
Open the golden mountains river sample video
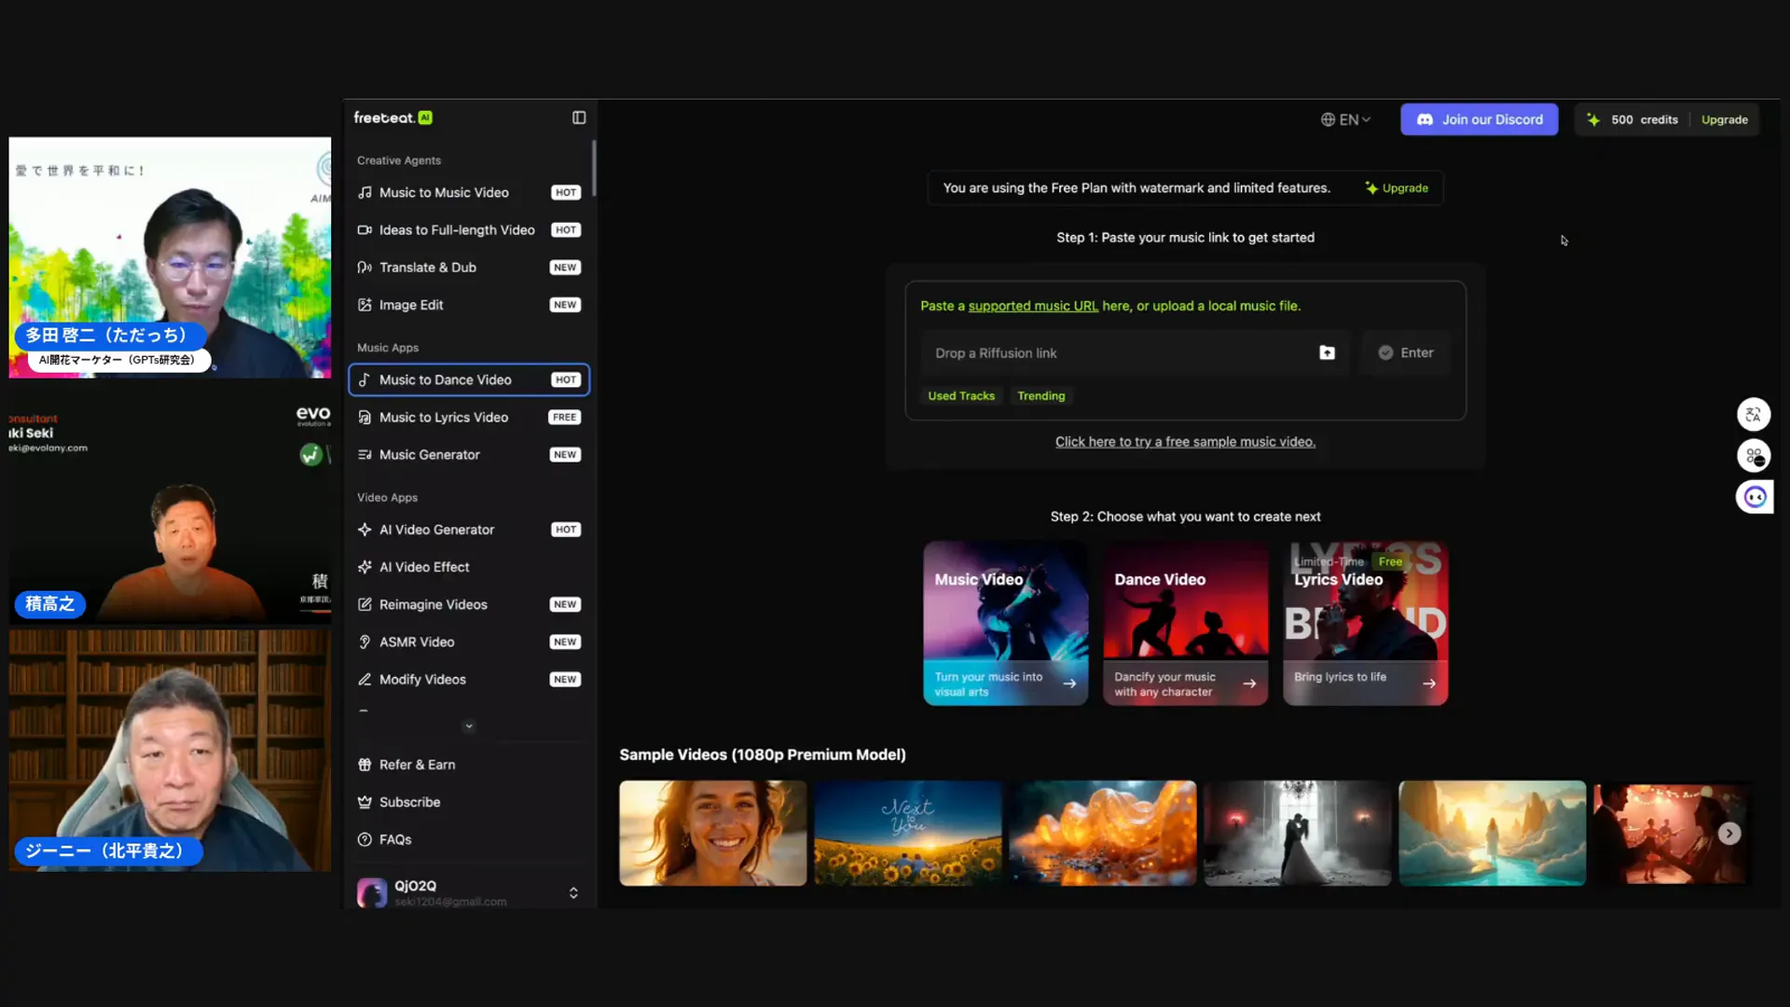point(1492,833)
